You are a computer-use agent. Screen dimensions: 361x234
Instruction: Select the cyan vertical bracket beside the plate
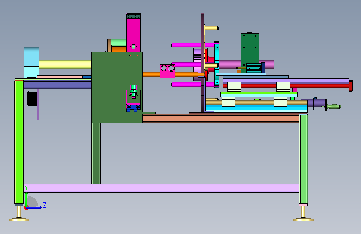point(217,65)
